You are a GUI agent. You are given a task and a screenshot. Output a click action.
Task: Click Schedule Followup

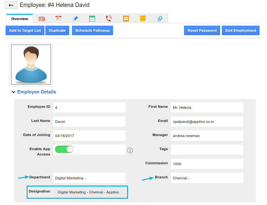tap(92, 30)
